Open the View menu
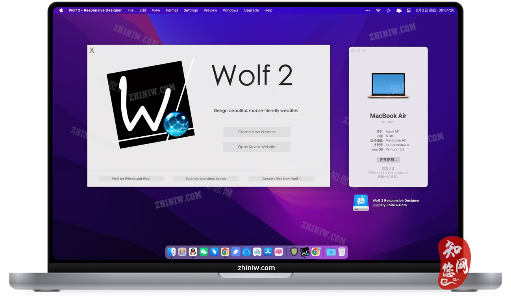The width and height of the screenshot is (511, 306). 156,10
